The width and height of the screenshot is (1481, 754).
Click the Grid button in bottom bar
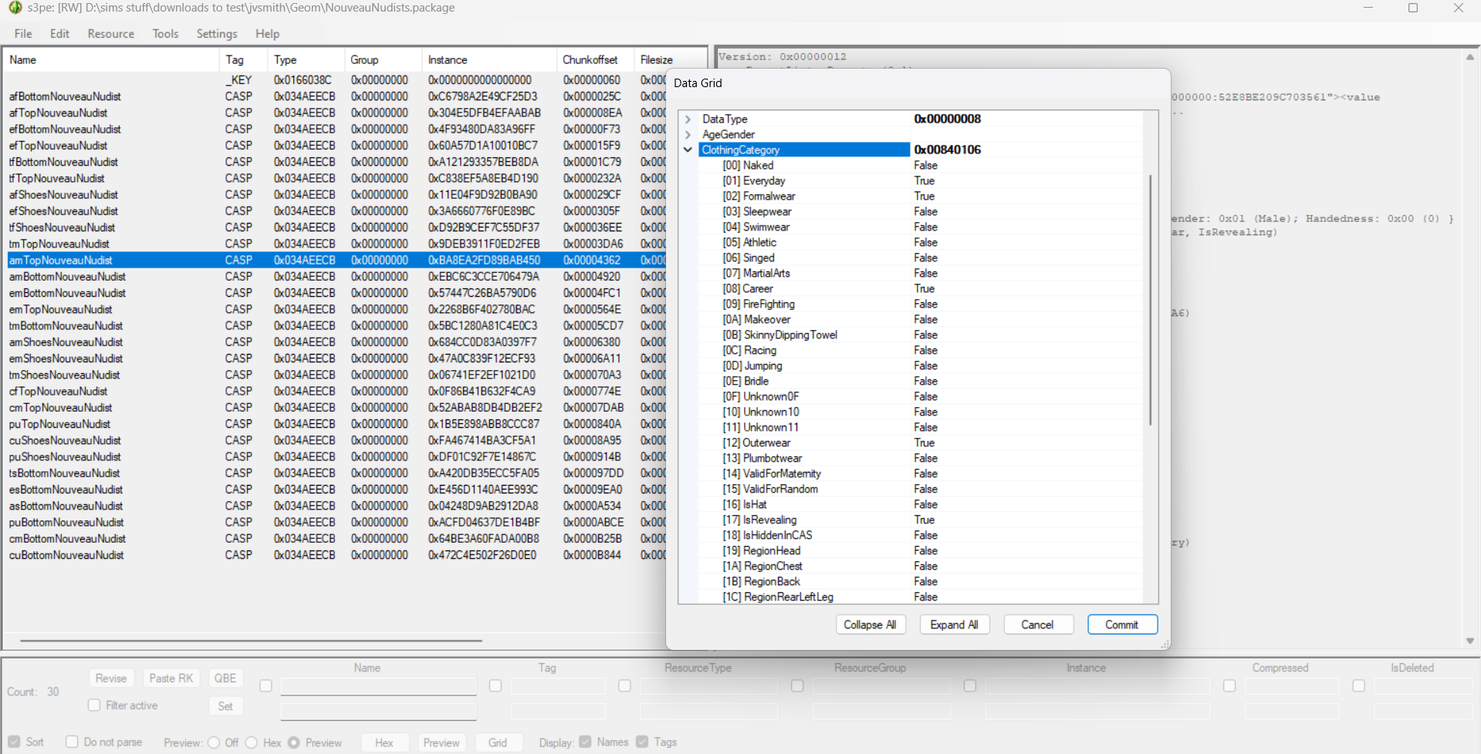498,742
